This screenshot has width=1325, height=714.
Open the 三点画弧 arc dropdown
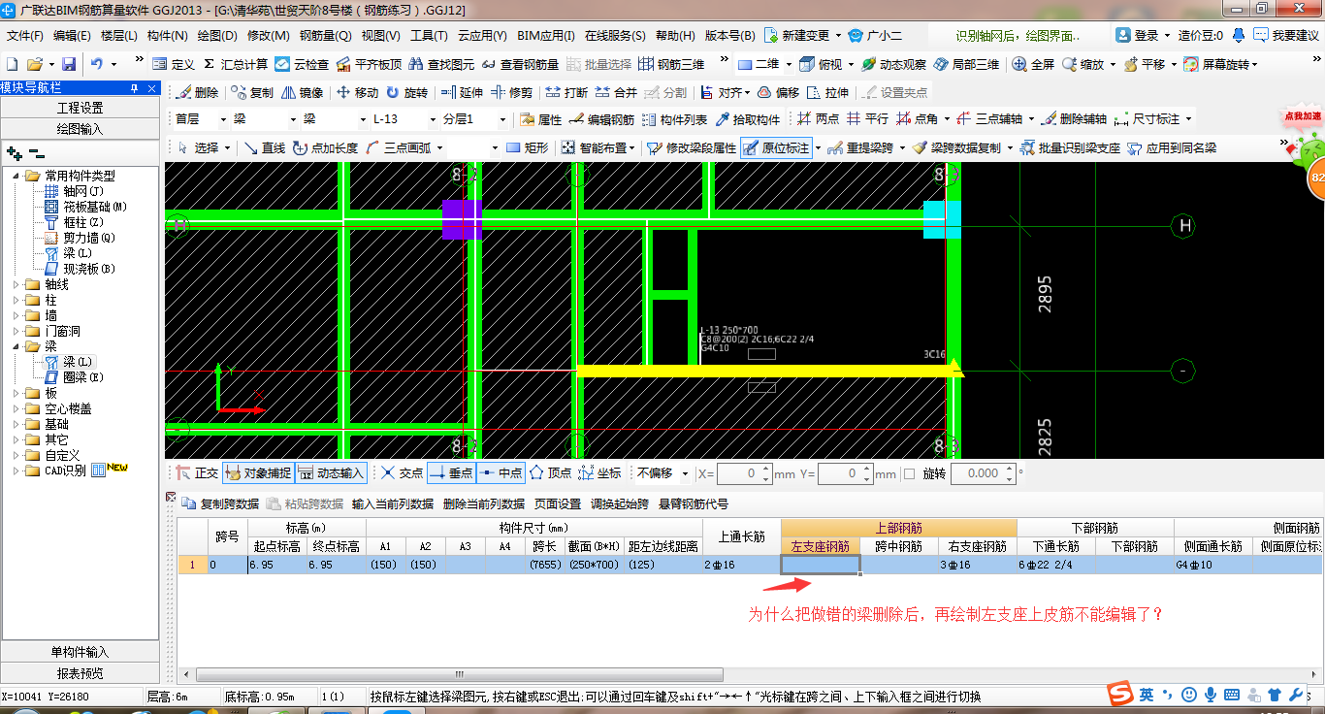click(439, 148)
